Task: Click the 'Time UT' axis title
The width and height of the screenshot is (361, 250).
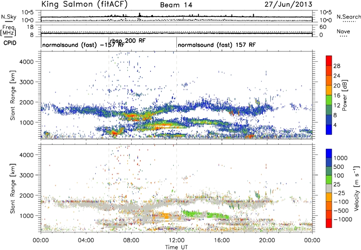Action: (176, 247)
